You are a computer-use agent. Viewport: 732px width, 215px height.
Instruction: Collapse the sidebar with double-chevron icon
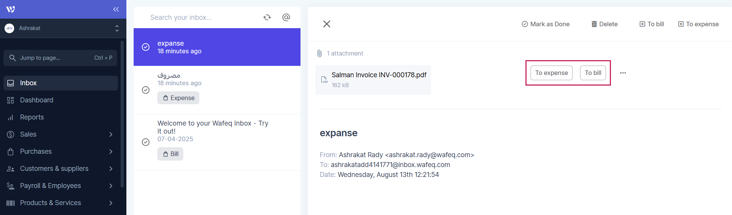click(116, 9)
